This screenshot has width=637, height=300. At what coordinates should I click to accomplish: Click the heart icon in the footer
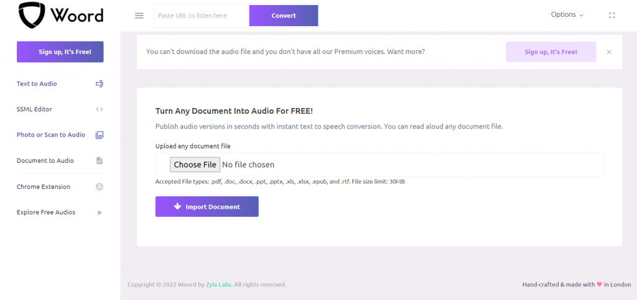pos(599,284)
